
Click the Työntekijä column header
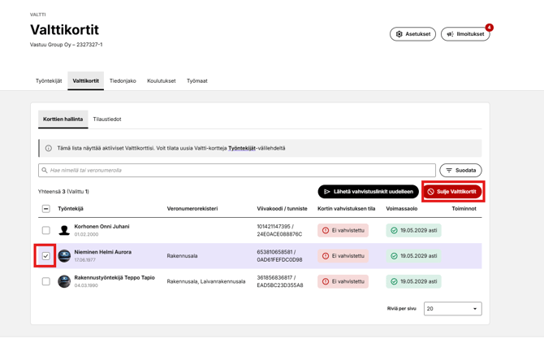tap(71, 209)
